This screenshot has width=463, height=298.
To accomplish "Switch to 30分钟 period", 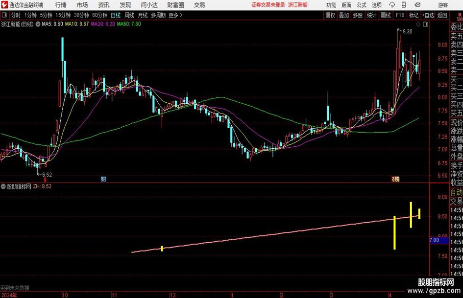I will (x=81, y=15).
